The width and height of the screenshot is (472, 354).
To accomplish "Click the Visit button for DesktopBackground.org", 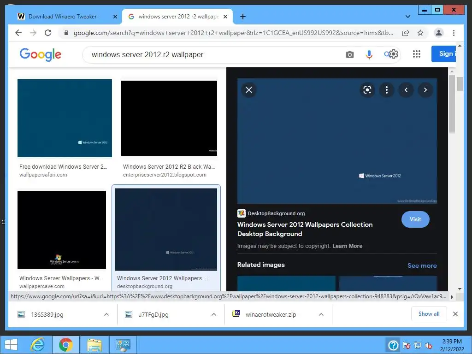I will point(415,219).
